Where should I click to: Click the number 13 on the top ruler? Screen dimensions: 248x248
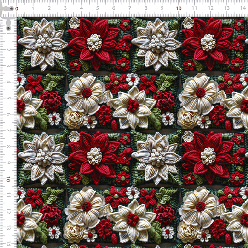227,8
